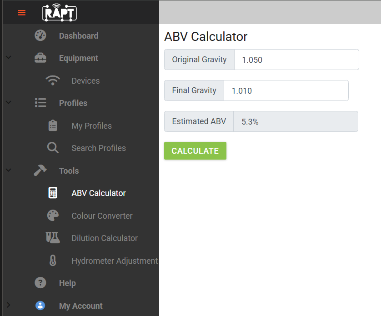The height and width of the screenshot is (316, 381).
Task: Open the Hydrometer Adjustment link
Action: click(115, 261)
